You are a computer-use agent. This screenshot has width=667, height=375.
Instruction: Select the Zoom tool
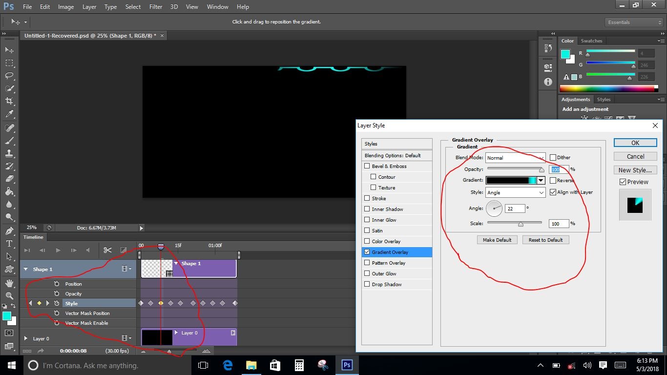(x=9, y=295)
